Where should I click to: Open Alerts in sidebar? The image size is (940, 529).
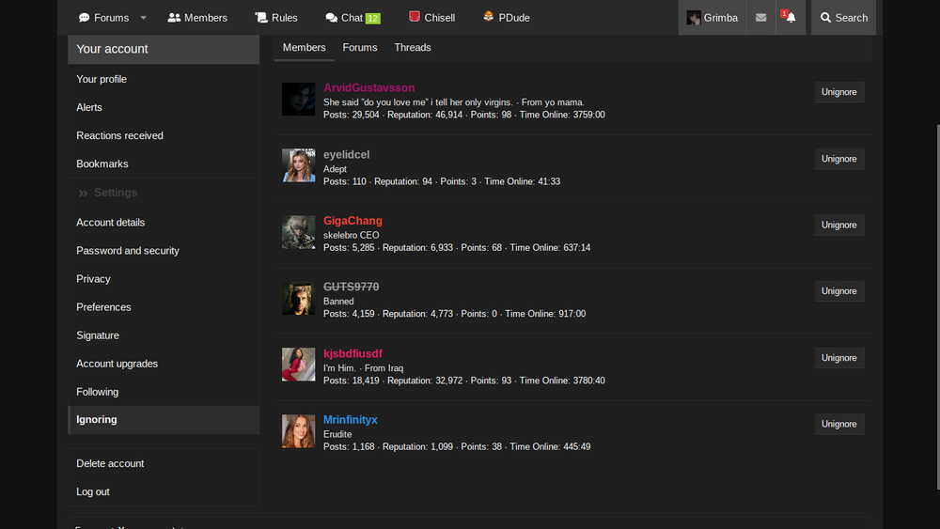pos(164,107)
